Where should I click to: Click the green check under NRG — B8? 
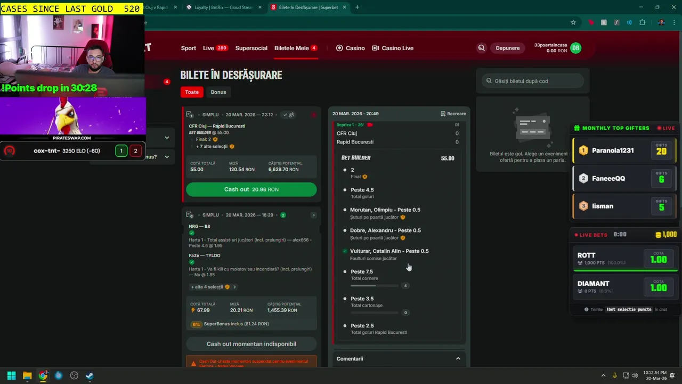point(191,233)
